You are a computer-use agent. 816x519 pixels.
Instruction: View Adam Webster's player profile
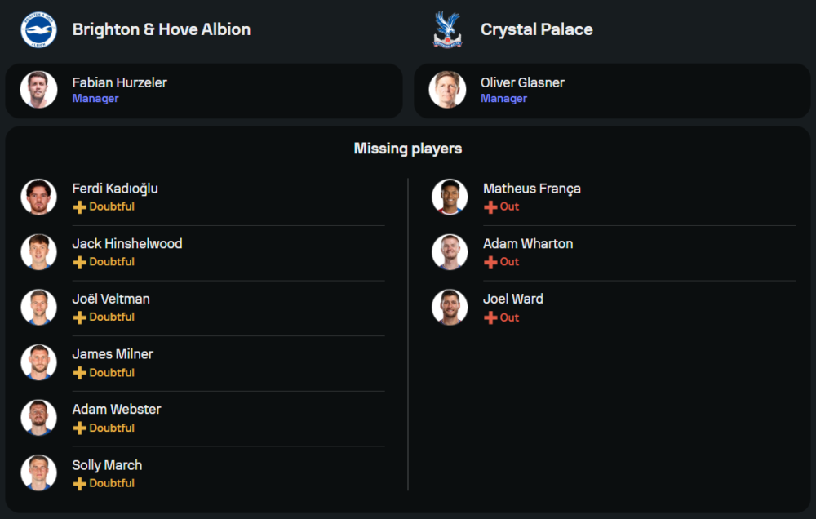[x=116, y=410]
